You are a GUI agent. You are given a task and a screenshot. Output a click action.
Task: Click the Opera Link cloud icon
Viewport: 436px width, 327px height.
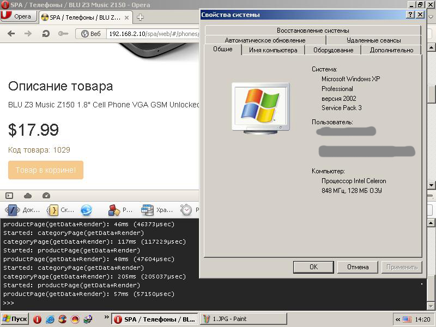point(28,196)
